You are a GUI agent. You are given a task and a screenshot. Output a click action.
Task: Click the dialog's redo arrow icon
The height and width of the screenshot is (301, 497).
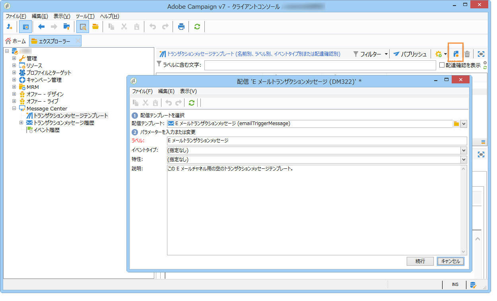(179, 103)
